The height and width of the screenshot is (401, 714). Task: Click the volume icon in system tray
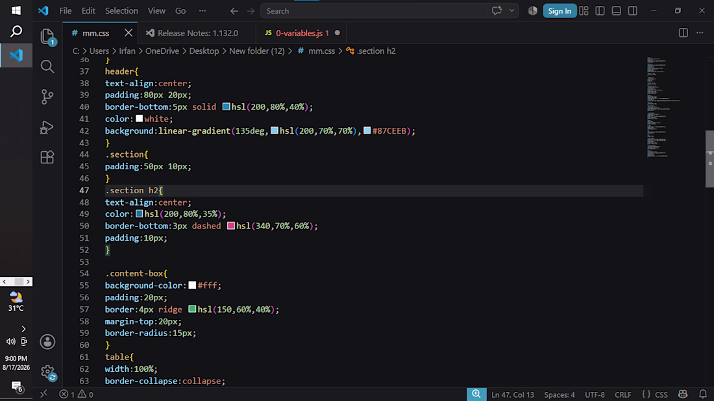click(10, 341)
